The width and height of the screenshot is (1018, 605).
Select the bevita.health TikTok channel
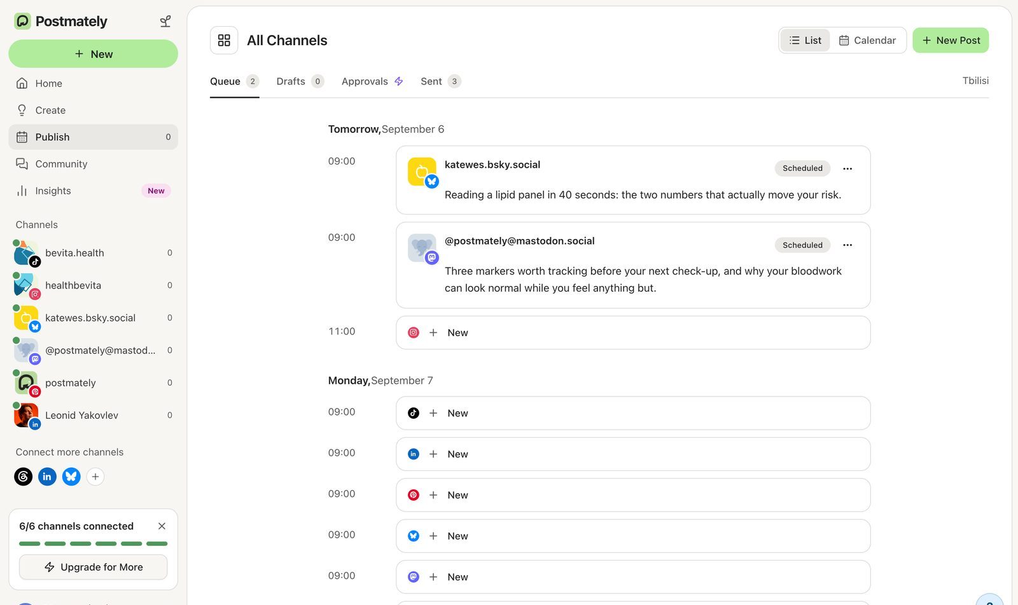coord(93,253)
